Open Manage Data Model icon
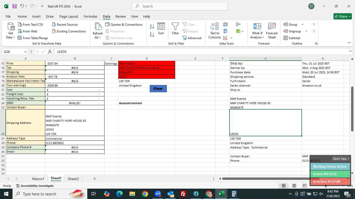This screenshot has height=199, width=355. [238, 31]
